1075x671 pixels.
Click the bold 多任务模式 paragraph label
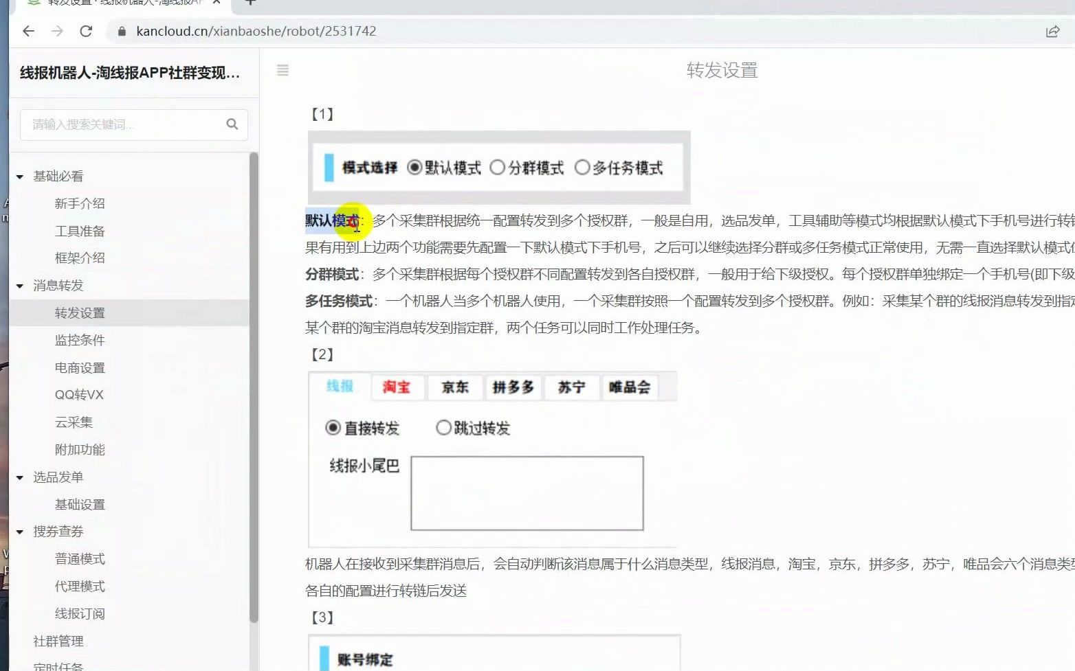click(339, 302)
